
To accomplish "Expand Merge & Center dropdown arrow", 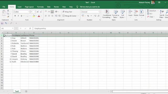I will [x=78, y=16].
